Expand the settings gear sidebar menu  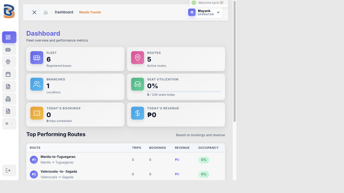click(9, 124)
